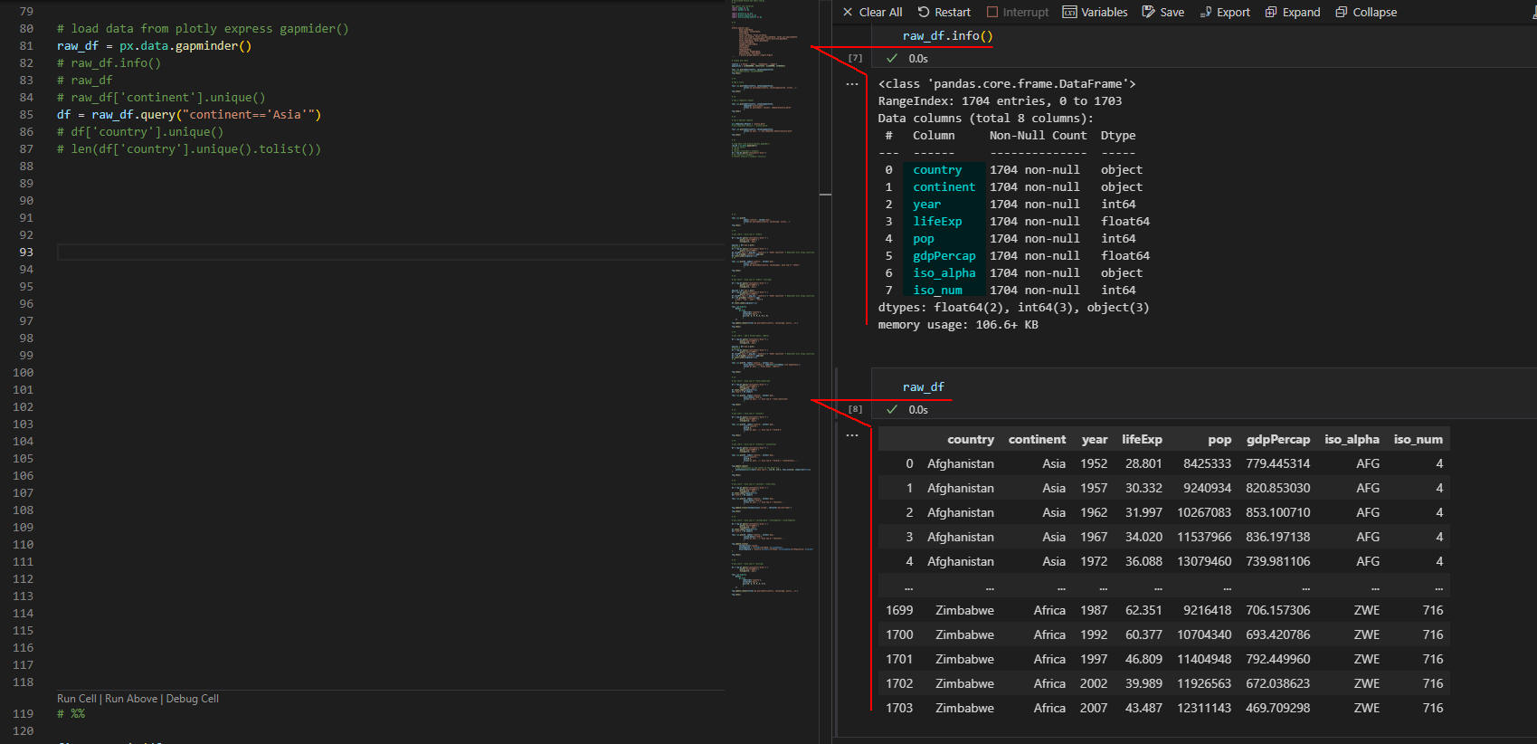The width and height of the screenshot is (1537, 744).
Task: Click line number 80 in the gutter
Action: pos(26,29)
